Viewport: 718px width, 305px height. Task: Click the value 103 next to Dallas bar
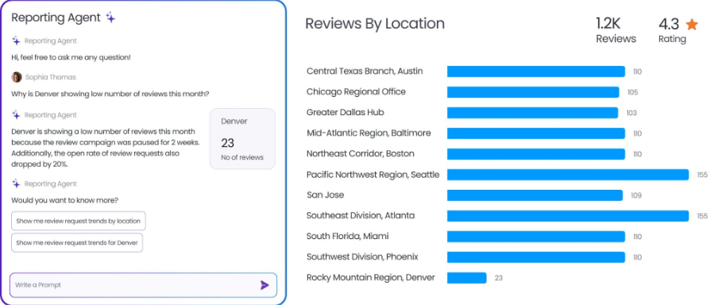(x=631, y=113)
